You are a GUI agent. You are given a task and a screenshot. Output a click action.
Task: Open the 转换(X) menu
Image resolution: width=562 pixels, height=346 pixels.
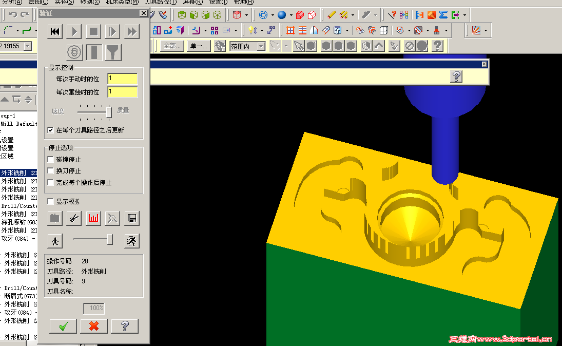(x=90, y=2)
